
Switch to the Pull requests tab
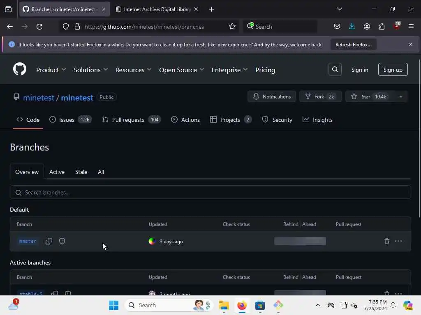point(131,120)
